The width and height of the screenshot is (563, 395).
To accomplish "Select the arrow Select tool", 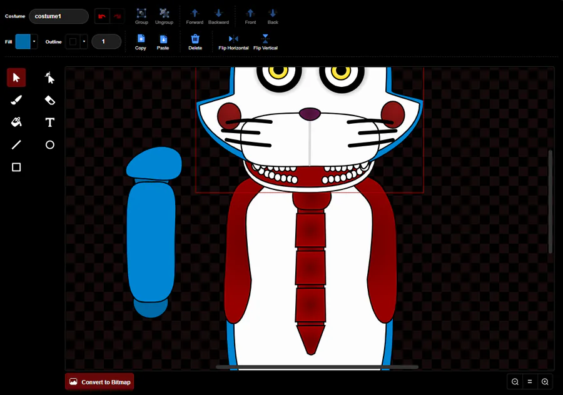I will (x=16, y=77).
